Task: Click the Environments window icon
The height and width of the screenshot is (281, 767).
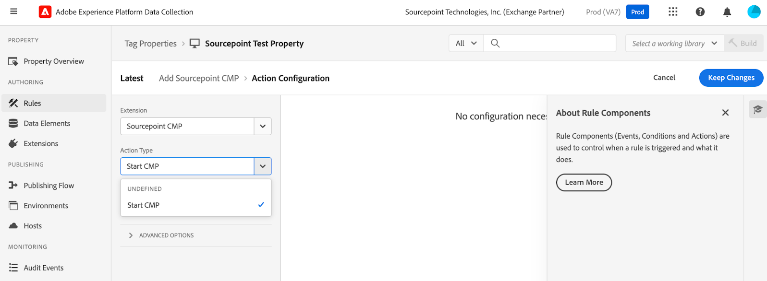Action: [x=13, y=206]
